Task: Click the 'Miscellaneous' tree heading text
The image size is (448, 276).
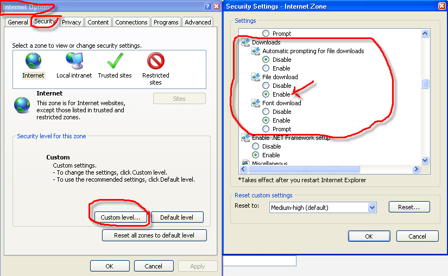Action: 270,163
